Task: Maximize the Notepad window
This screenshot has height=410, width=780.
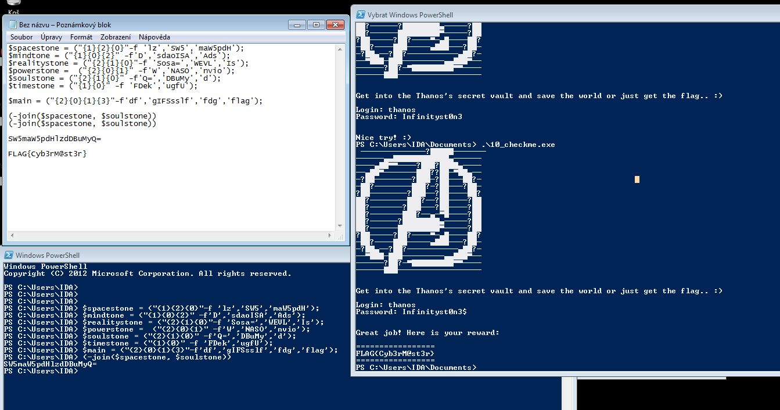Action: tap(316, 24)
